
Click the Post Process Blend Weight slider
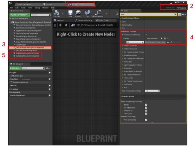tap(152, 91)
